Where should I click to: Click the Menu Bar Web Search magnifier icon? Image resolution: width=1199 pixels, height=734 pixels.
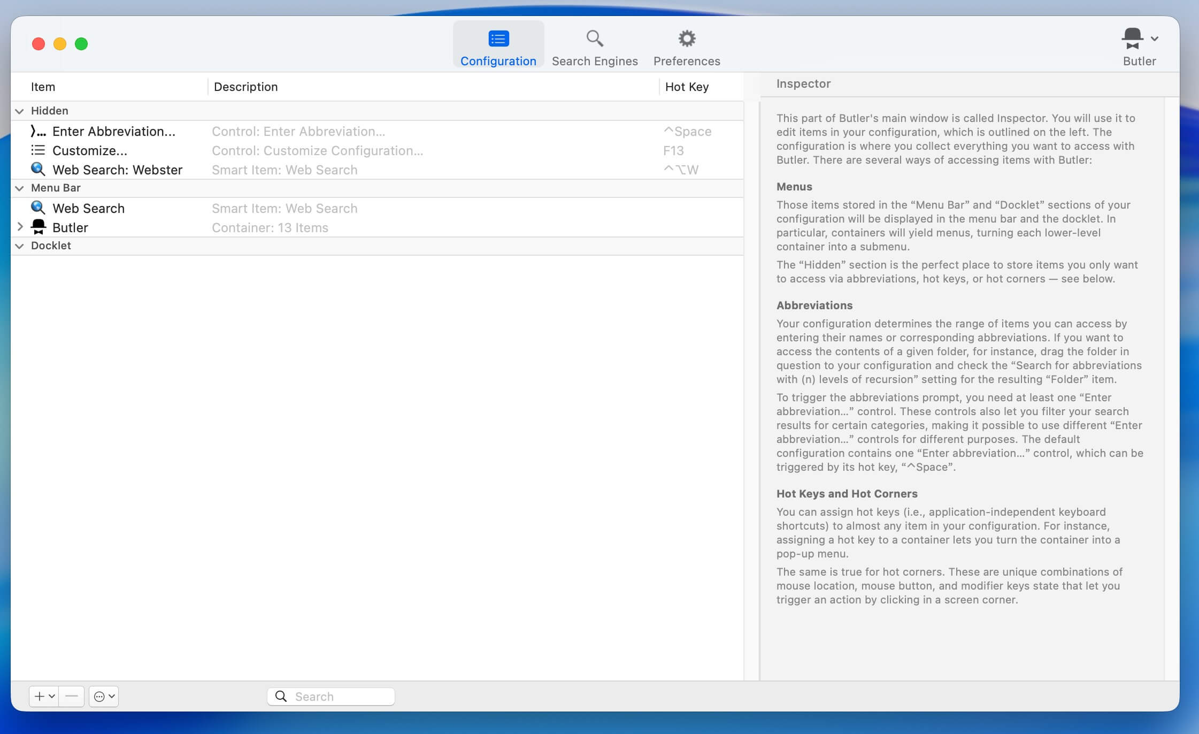pos(38,208)
